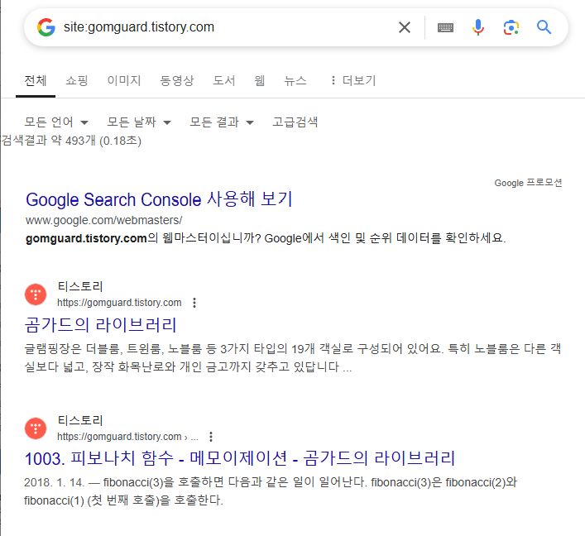Open the 고급검색 advanced search link
This screenshot has width=585, height=536.
tap(295, 122)
